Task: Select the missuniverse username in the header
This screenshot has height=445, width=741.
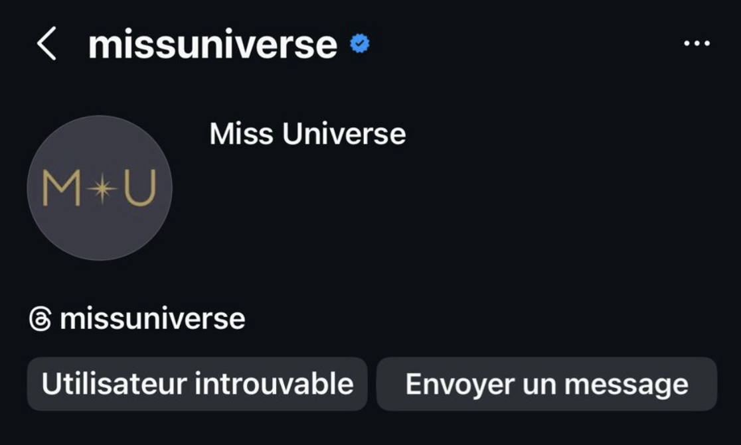Action: coord(211,44)
